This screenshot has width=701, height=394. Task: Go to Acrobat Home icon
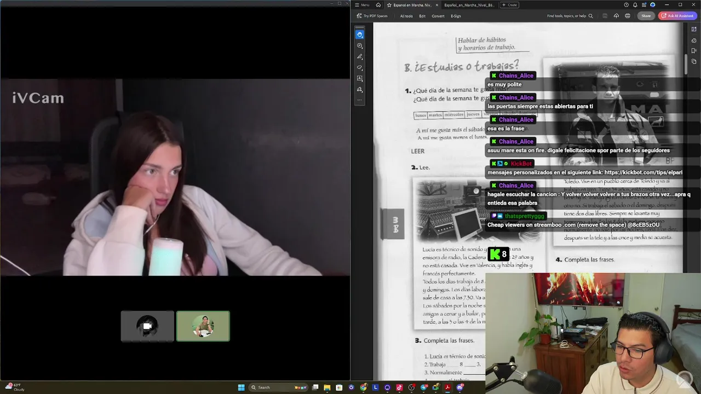point(378,5)
